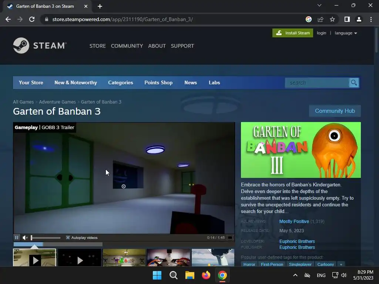This screenshot has height=284, width=379.
Task: View site info padlock icon
Action: [46, 19]
